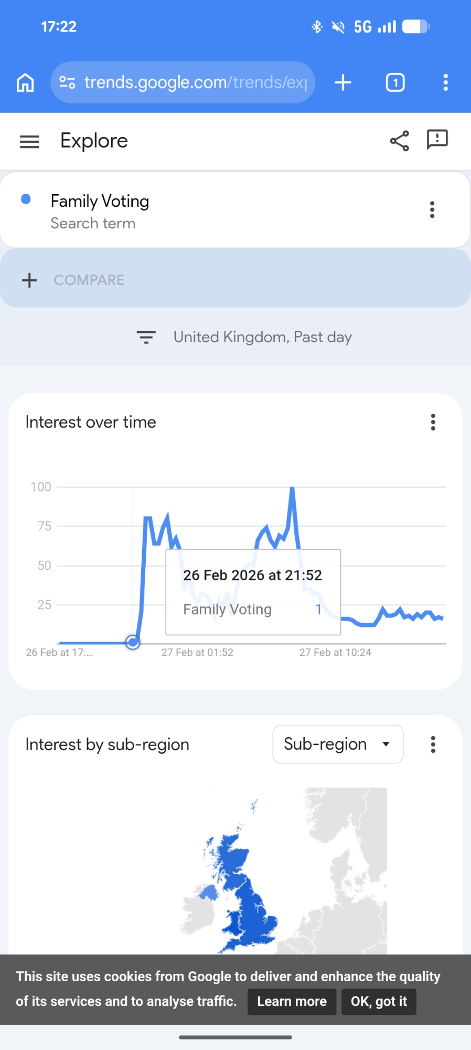This screenshot has height=1050, width=471.
Task: Tap the blue Family Voting color dot
Action: click(26, 199)
